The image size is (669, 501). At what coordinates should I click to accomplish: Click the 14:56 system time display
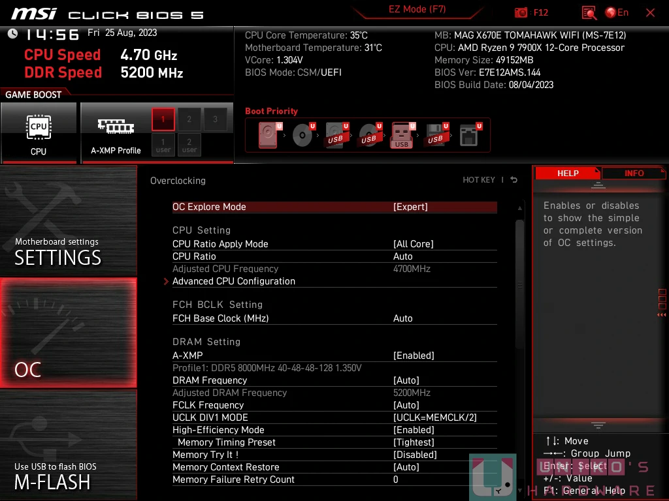(52, 34)
